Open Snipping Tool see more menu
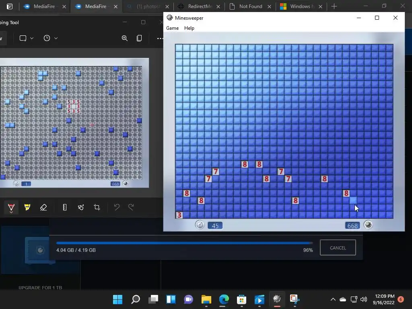The height and width of the screenshot is (309, 412). (x=160, y=38)
